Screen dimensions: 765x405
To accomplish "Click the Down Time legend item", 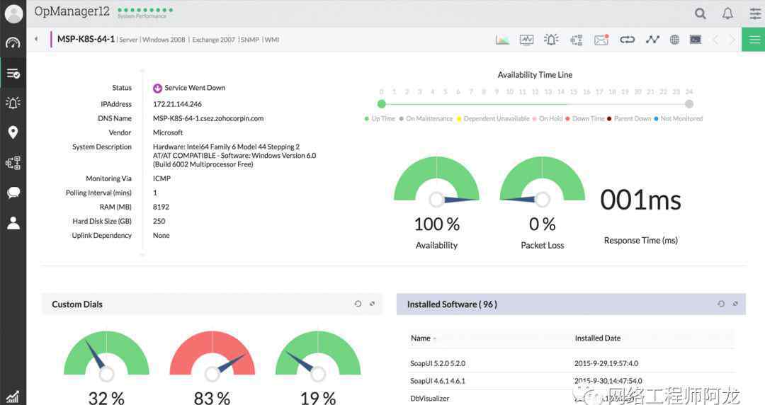I will 584,118.
